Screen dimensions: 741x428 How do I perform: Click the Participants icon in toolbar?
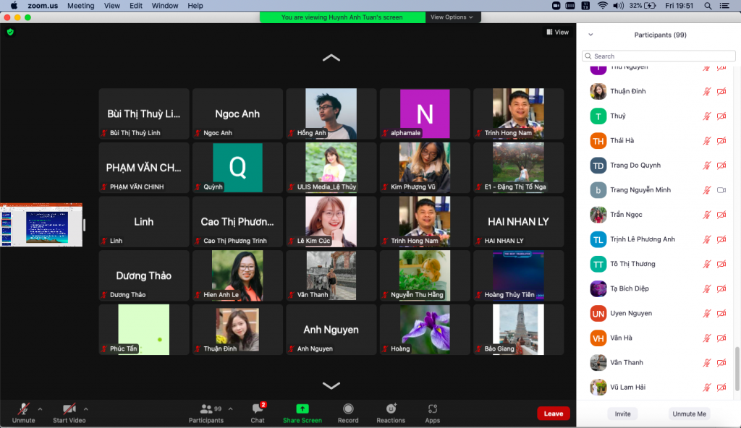click(x=206, y=409)
